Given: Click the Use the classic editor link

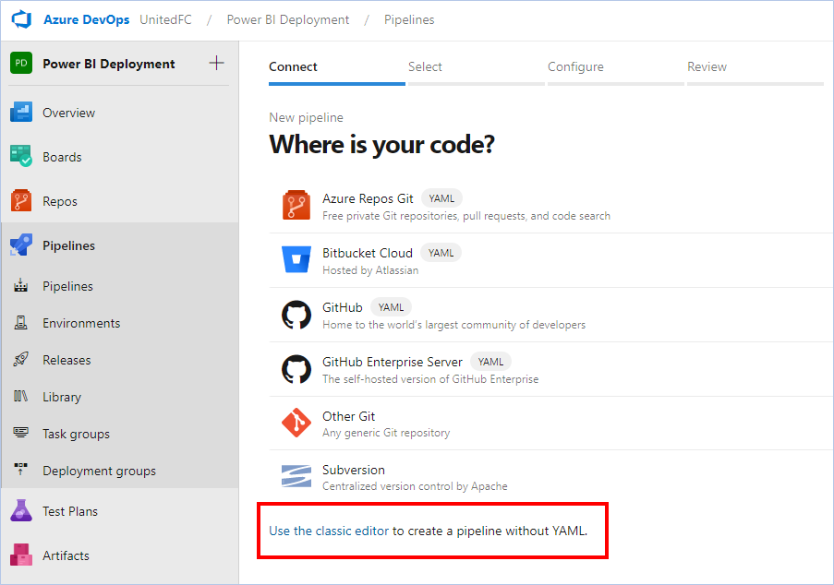Looking at the screenshot, I should click(x=329, y=531).
